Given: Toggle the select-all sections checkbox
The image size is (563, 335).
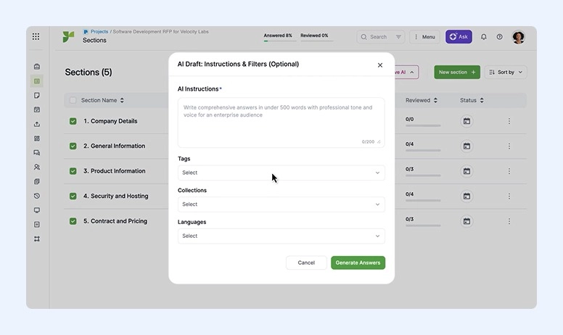Looking at the screenshot, I should pyautogui.click(x=73, y=101).
